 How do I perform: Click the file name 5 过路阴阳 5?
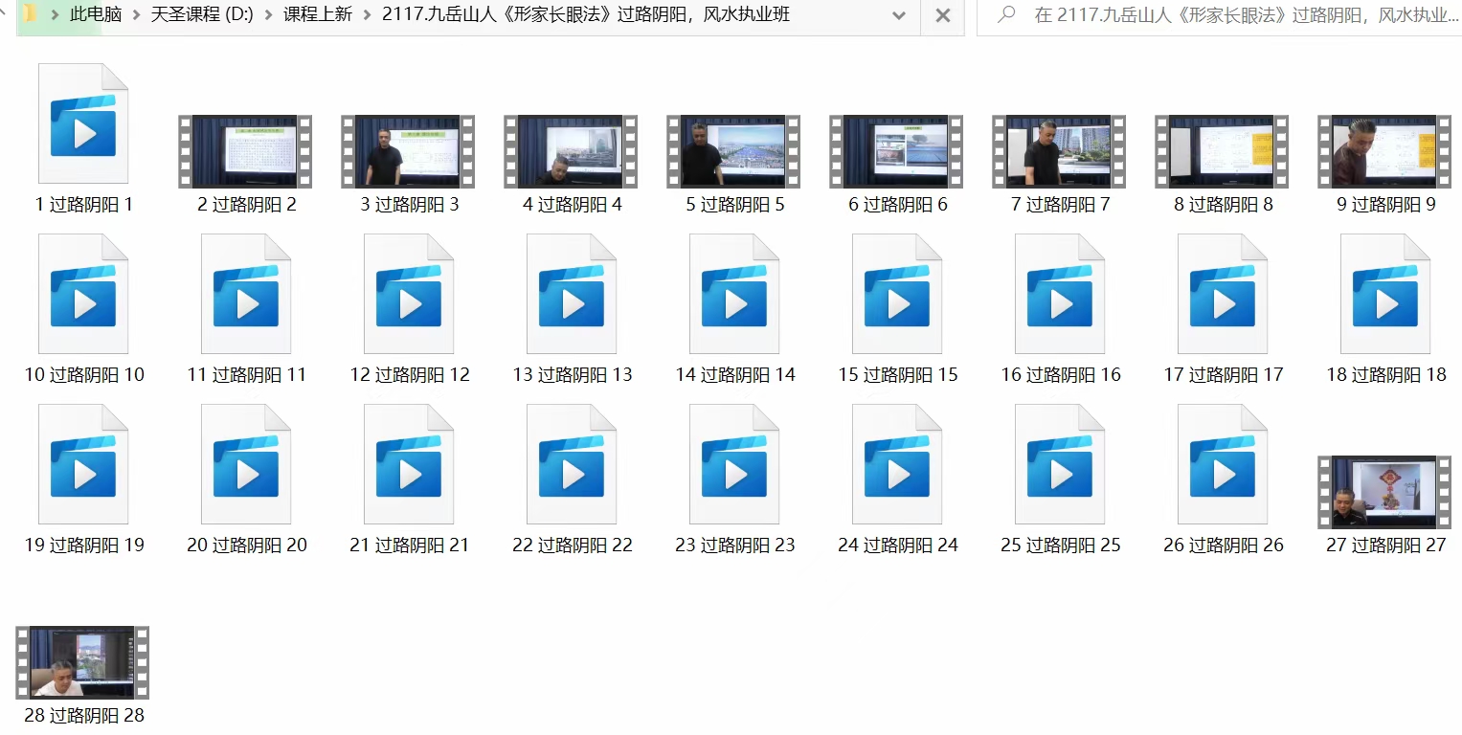pos(735,204)
